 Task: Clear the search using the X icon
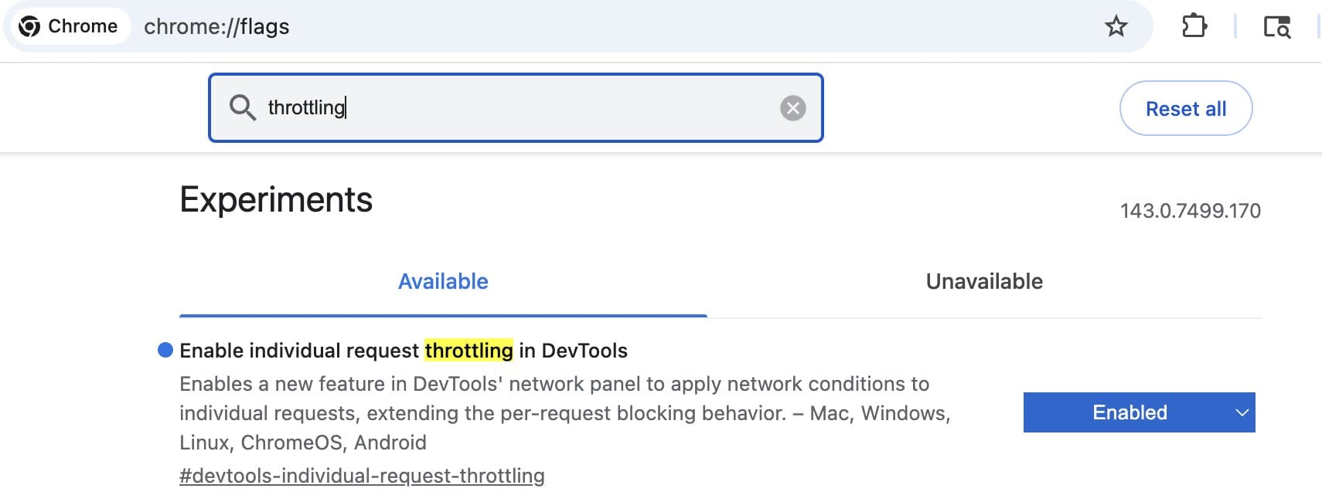pyautogui.click(x=793, y=108)
